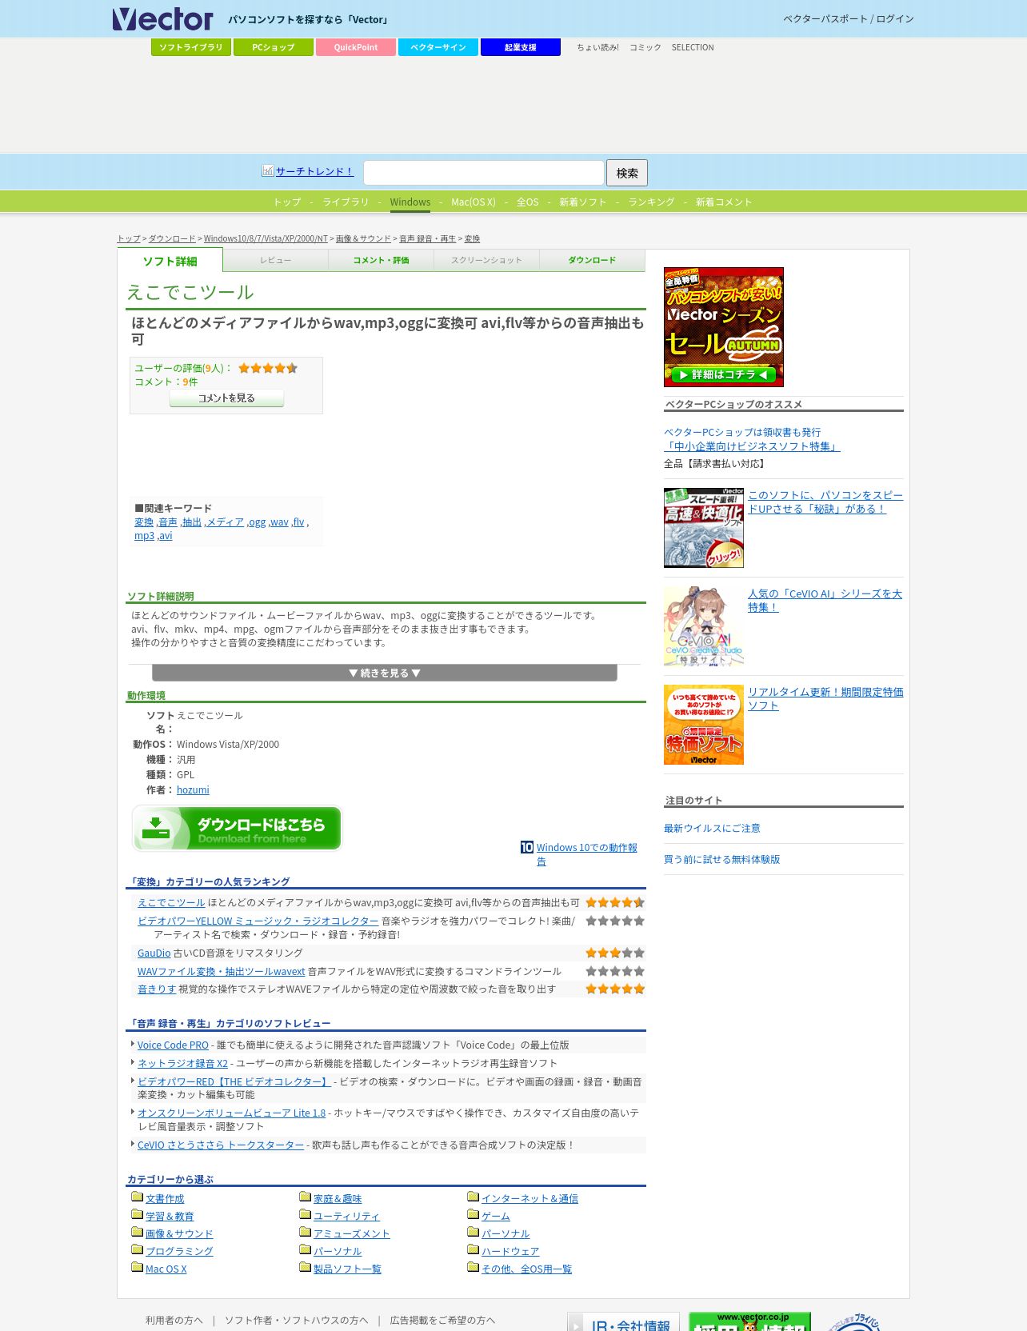The width and height of the screenshot is (1027, 1331).
Task: Open the コメント・評価 tab
Action: [381, 260]
